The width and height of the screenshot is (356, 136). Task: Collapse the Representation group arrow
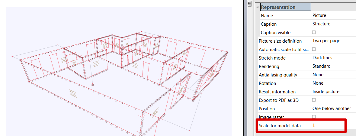[x=257, y=7]
